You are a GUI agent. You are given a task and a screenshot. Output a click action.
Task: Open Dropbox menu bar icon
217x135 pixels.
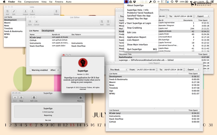click(x=134, y=2)
